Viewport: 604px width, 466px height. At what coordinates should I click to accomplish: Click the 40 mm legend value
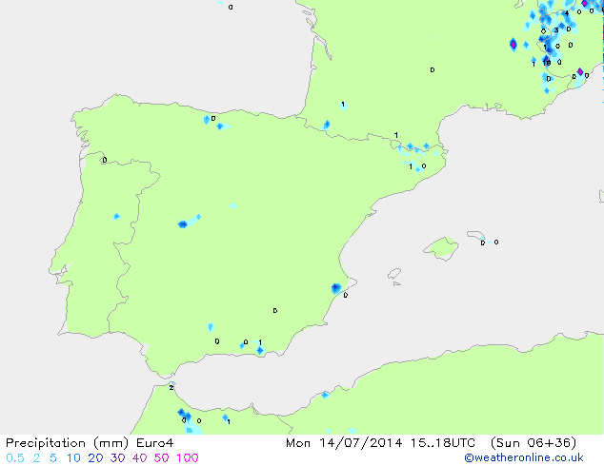click(x=139, y=458)
